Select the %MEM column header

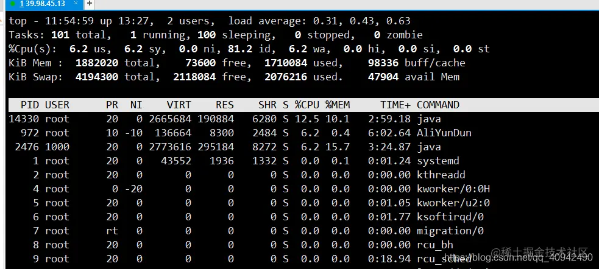[x=338, y=105]
